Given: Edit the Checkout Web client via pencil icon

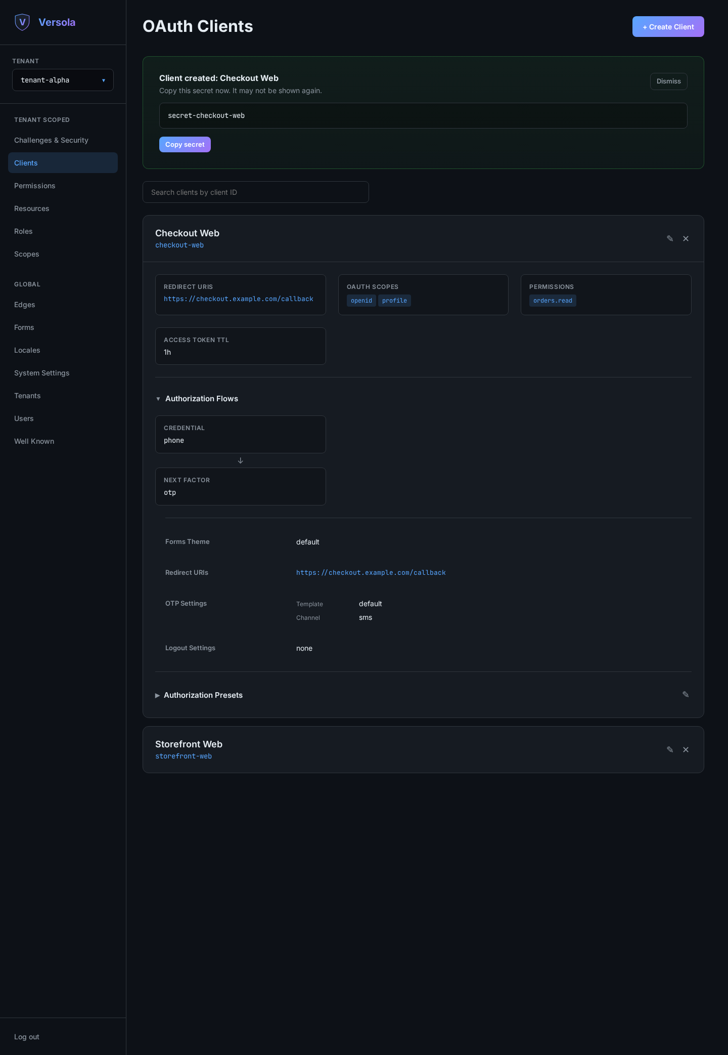Looking at the screenshot, I should pyautogui.click(x=670, y=238).
